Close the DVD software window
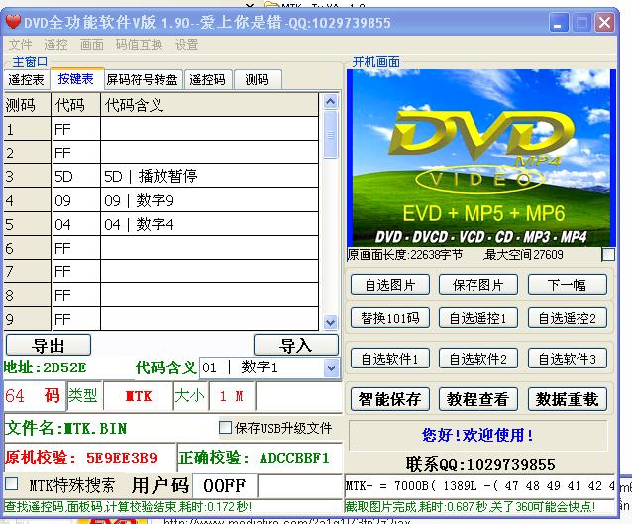 (x=604, y=23)
